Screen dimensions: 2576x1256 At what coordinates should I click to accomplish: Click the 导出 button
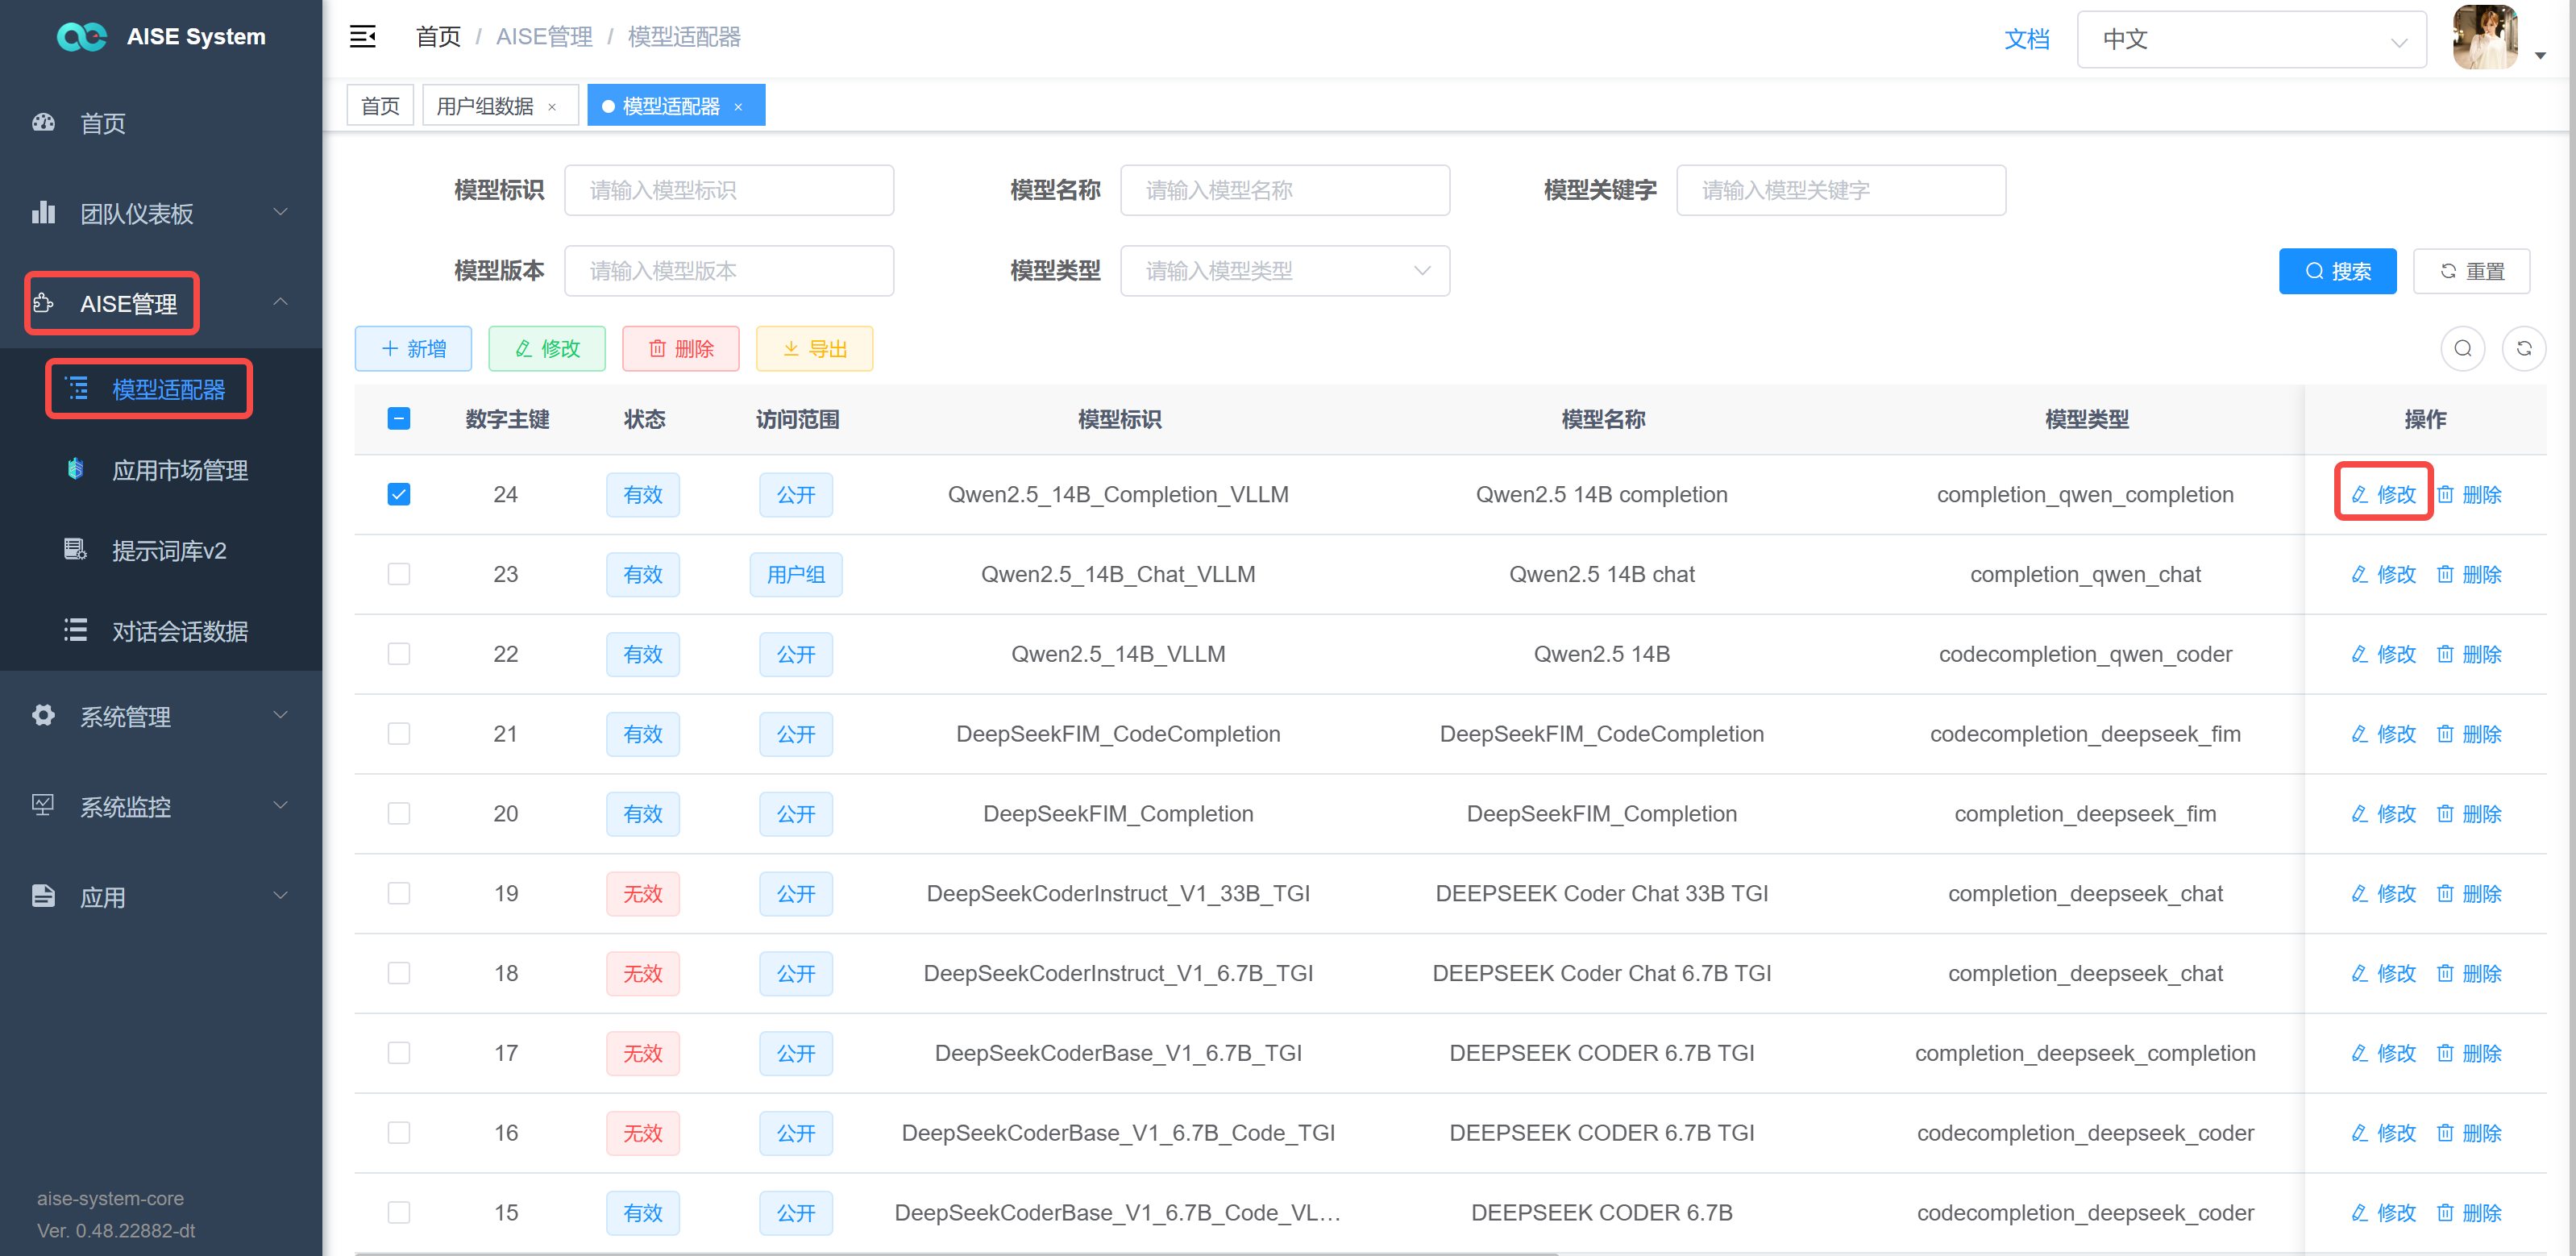(x=815, y=348)
